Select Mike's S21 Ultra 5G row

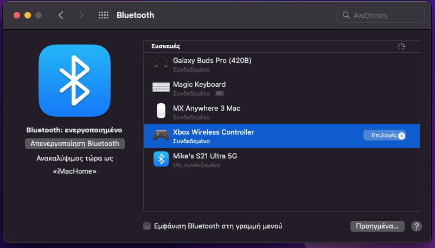pyautogui.click(x=271, y=160)
